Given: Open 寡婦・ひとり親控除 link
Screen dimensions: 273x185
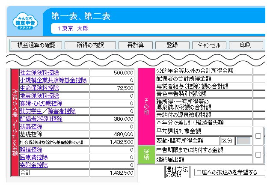Looking at the screenshot, I should (41, 103).
